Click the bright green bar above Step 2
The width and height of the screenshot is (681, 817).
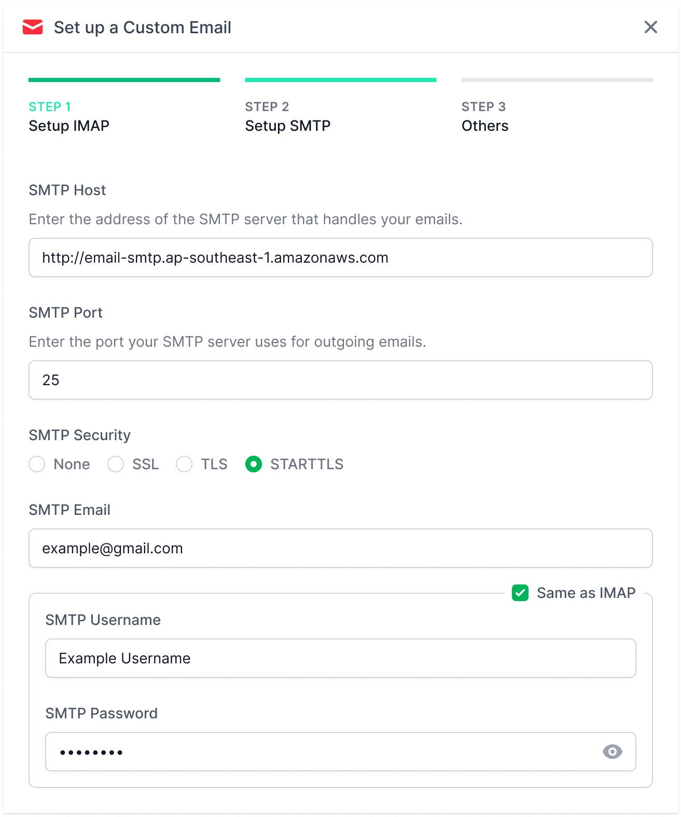tap(340, 80)
